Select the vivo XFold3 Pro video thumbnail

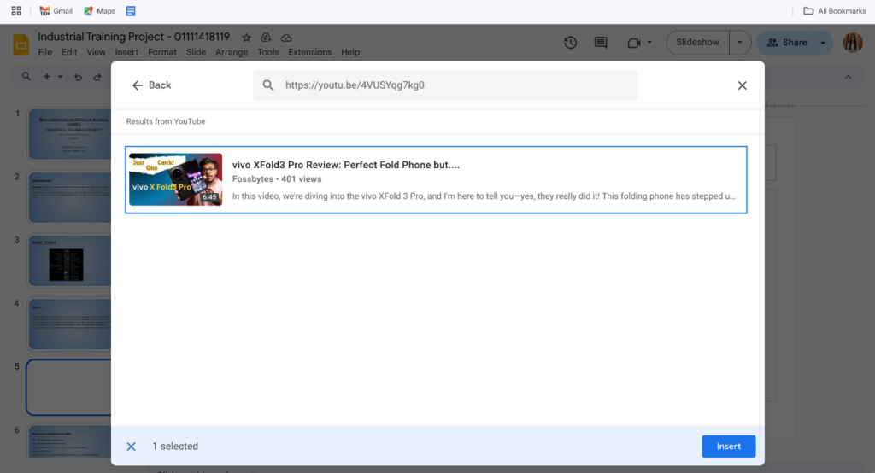tap(176, 179)
